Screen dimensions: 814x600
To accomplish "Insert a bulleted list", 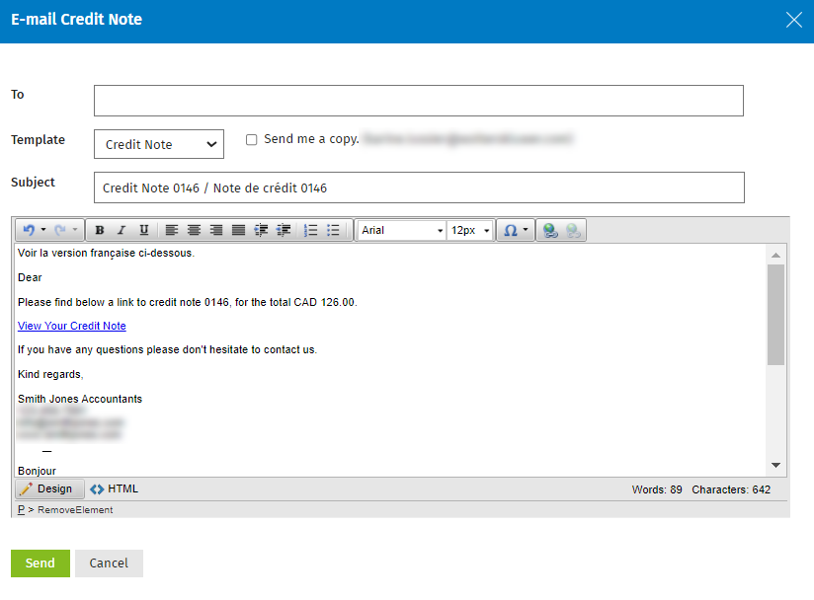I will (333, 230).
